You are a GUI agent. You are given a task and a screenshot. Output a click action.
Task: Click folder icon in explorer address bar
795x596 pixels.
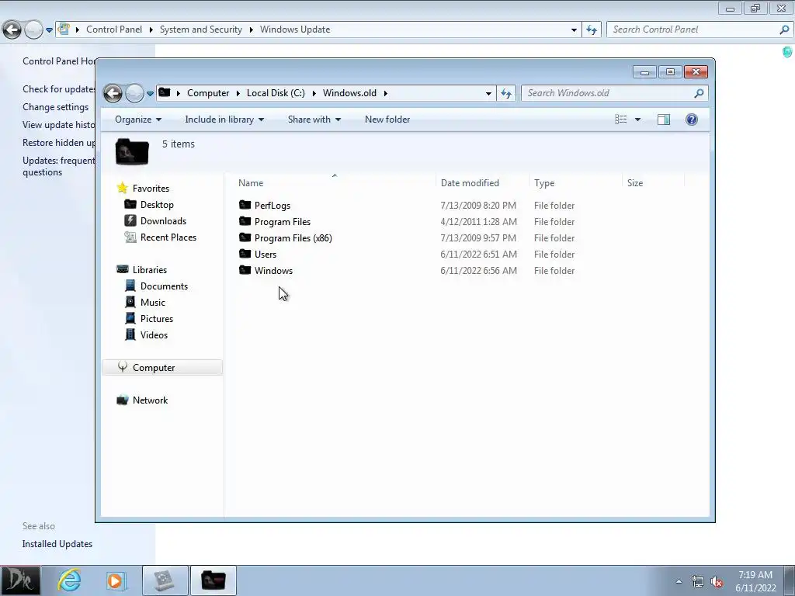[165, 92]
